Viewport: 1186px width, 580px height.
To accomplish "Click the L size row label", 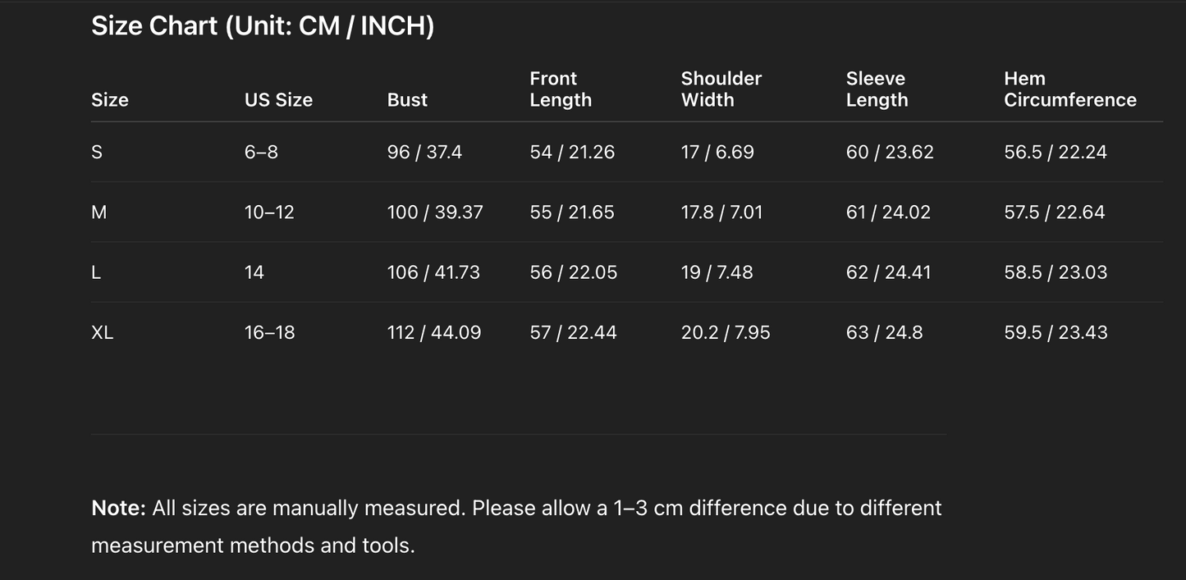I will coord(96,272).
